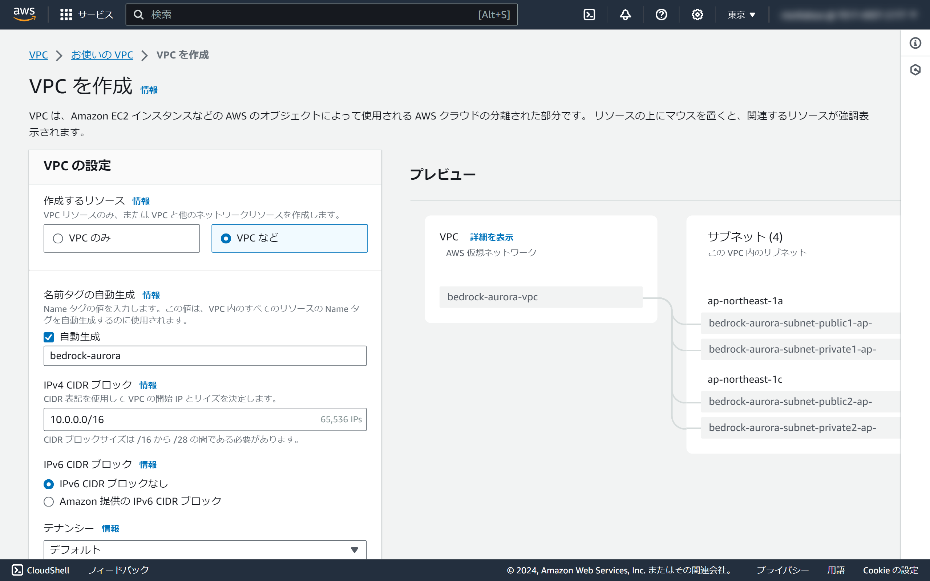930x581 pixels.
Task: Select the VPC のみ radio option
Action: coord(58,239)
